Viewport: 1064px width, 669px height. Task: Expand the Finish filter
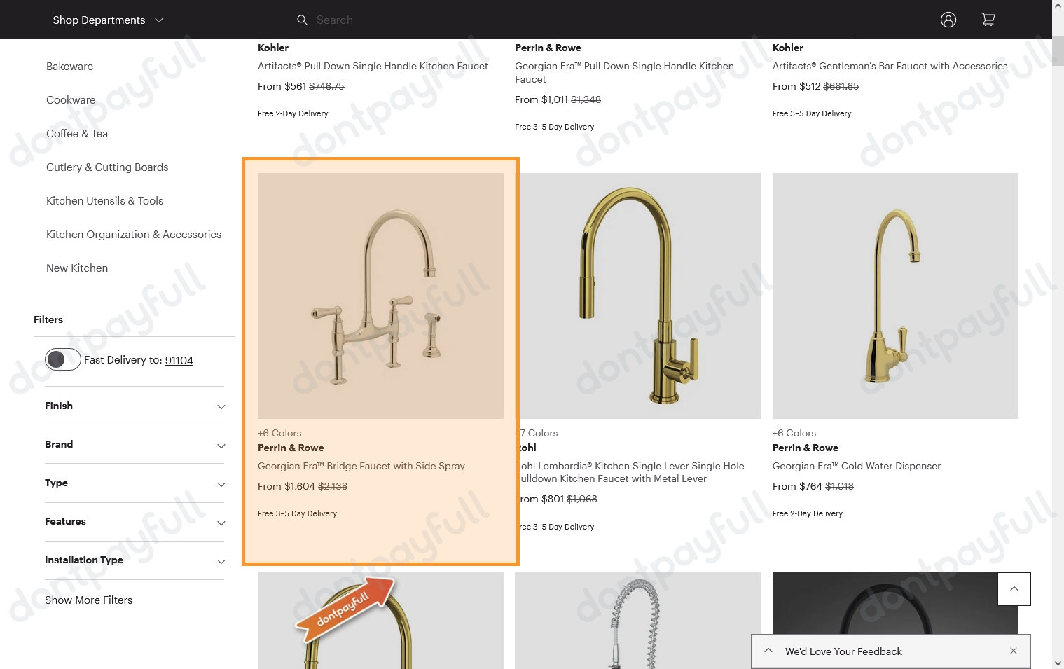click(134, 406)
